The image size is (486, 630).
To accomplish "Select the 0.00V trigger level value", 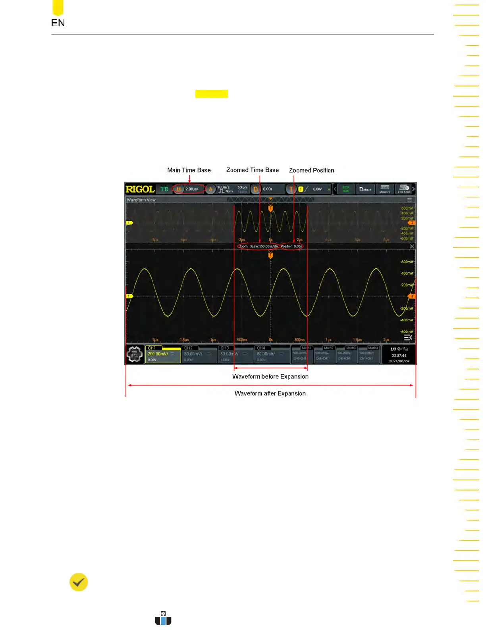I will click(x=318, y=189).
